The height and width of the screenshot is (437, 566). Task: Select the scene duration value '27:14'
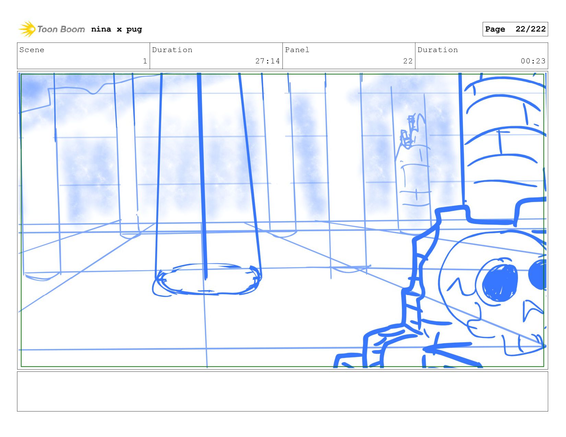click(x=268, y=61)
